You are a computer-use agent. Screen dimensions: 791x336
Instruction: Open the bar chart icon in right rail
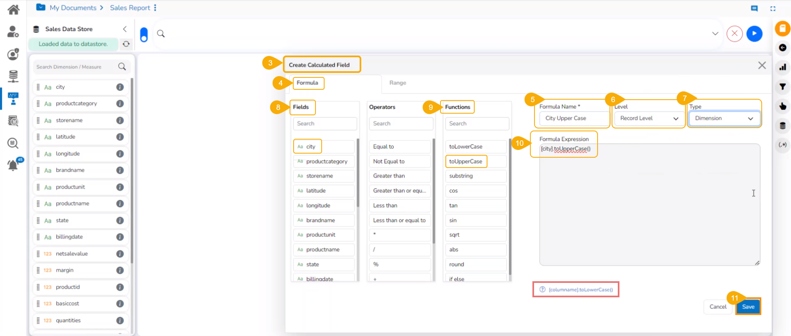(782, 67)
